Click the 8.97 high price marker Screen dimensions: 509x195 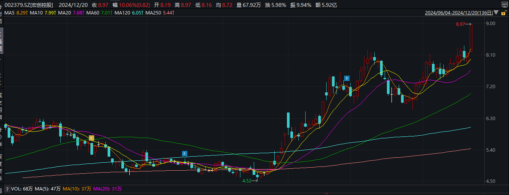tap(461, 24)
